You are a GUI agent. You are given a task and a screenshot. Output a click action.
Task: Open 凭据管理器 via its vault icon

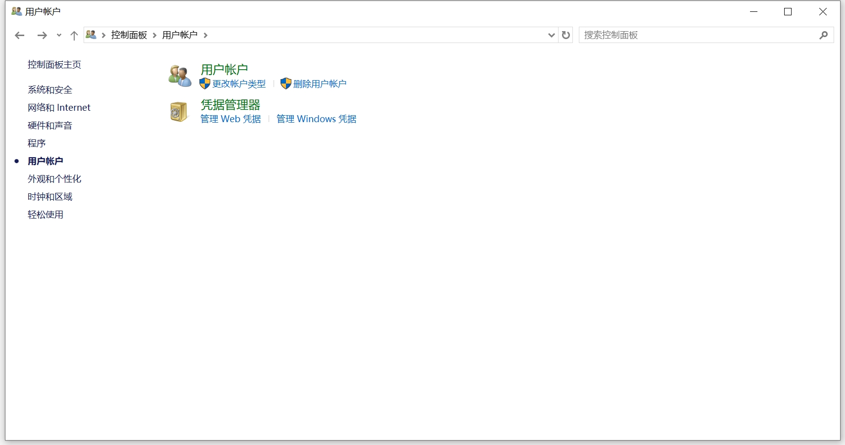coord(178,112)
